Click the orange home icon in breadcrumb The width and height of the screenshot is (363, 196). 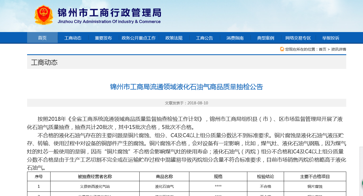pyautogui.click(x=282, y=49)
